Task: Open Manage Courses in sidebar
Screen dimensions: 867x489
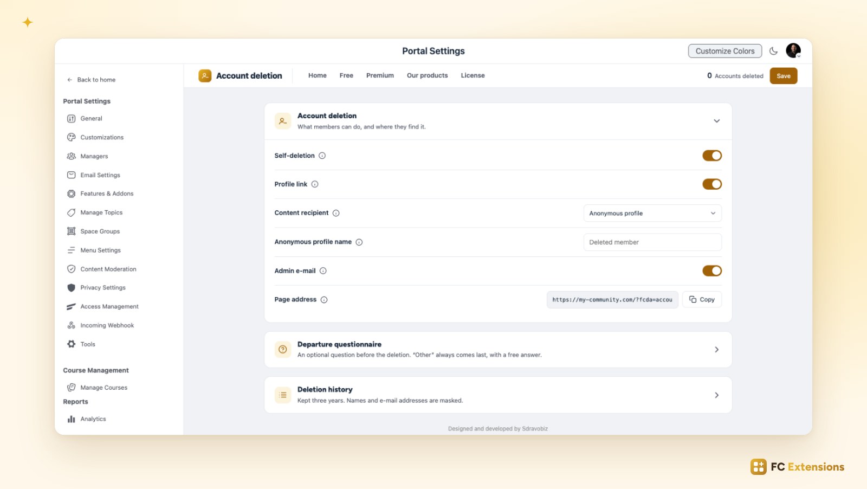Action: click(x=98, y=388)
